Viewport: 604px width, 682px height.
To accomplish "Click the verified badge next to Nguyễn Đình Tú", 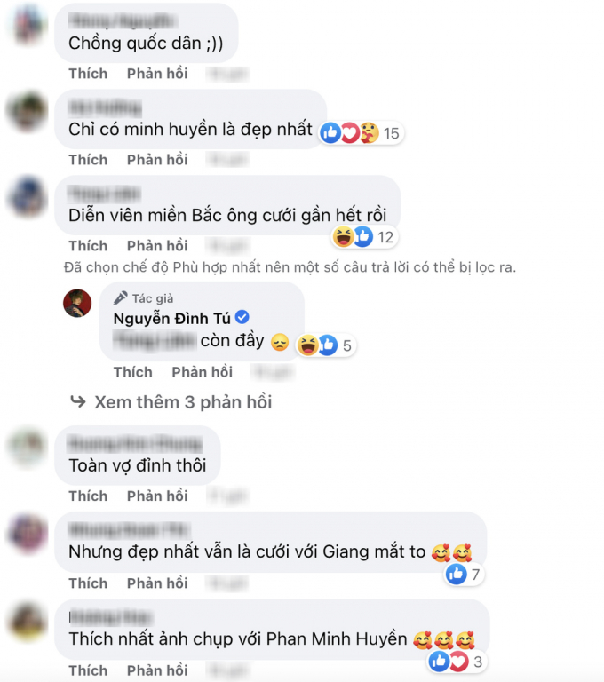I will 242,318.
